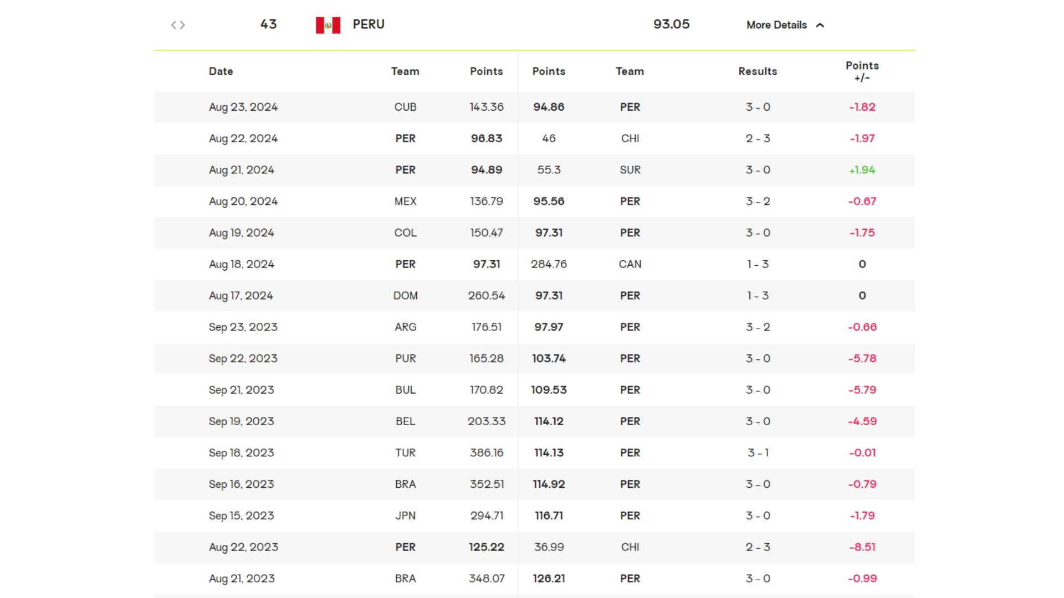Click the -8.51 points change
1064x598 pixels.
(x=862, y=548)
